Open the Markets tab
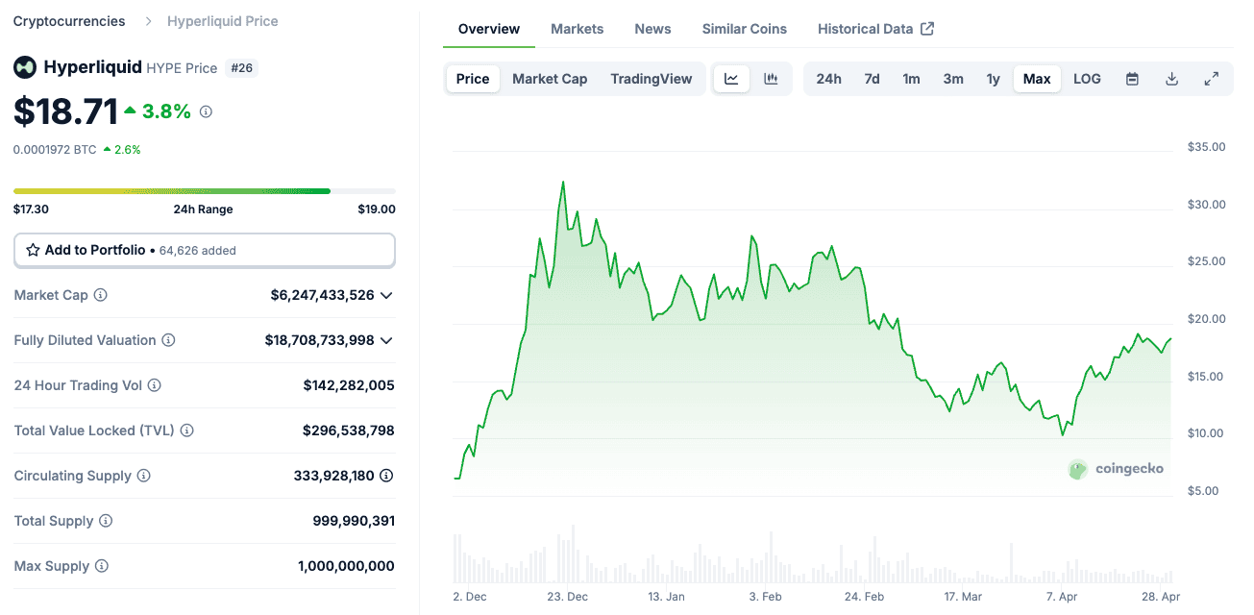The image size is (1254, 615). tap(577, 29)
